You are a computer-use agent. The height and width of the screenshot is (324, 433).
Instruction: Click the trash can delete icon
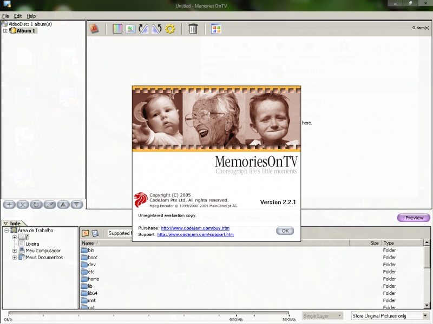coord(193,29)
